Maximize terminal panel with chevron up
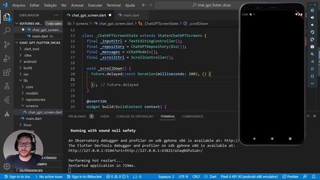Viewport: 320px width, 180px height. pos(308,116)
